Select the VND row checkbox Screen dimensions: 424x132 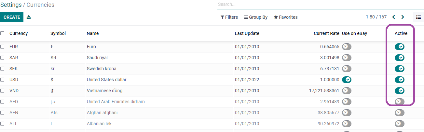(x=2, y=91)
